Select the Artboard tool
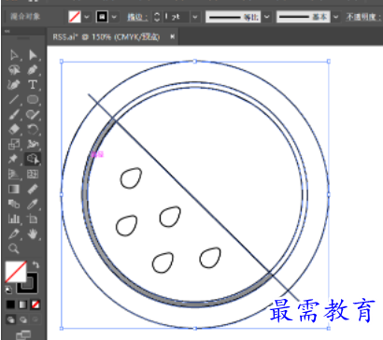This screenshot has height=340, width=383. [33, 219]
